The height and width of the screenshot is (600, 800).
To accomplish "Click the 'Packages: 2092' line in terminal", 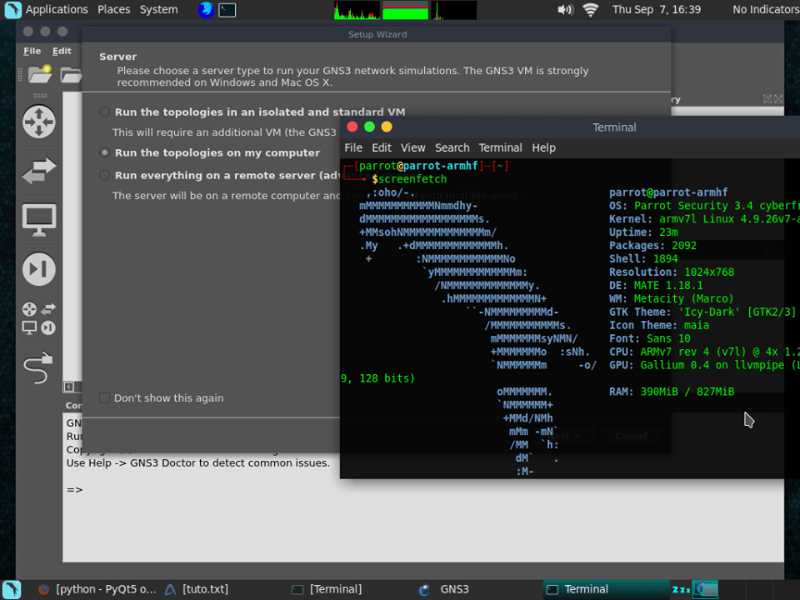I will [x=652, y=246].
